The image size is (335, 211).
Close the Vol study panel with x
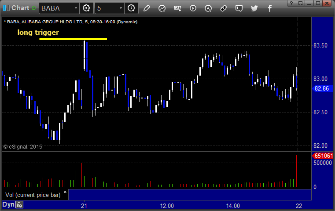point(65,192)
